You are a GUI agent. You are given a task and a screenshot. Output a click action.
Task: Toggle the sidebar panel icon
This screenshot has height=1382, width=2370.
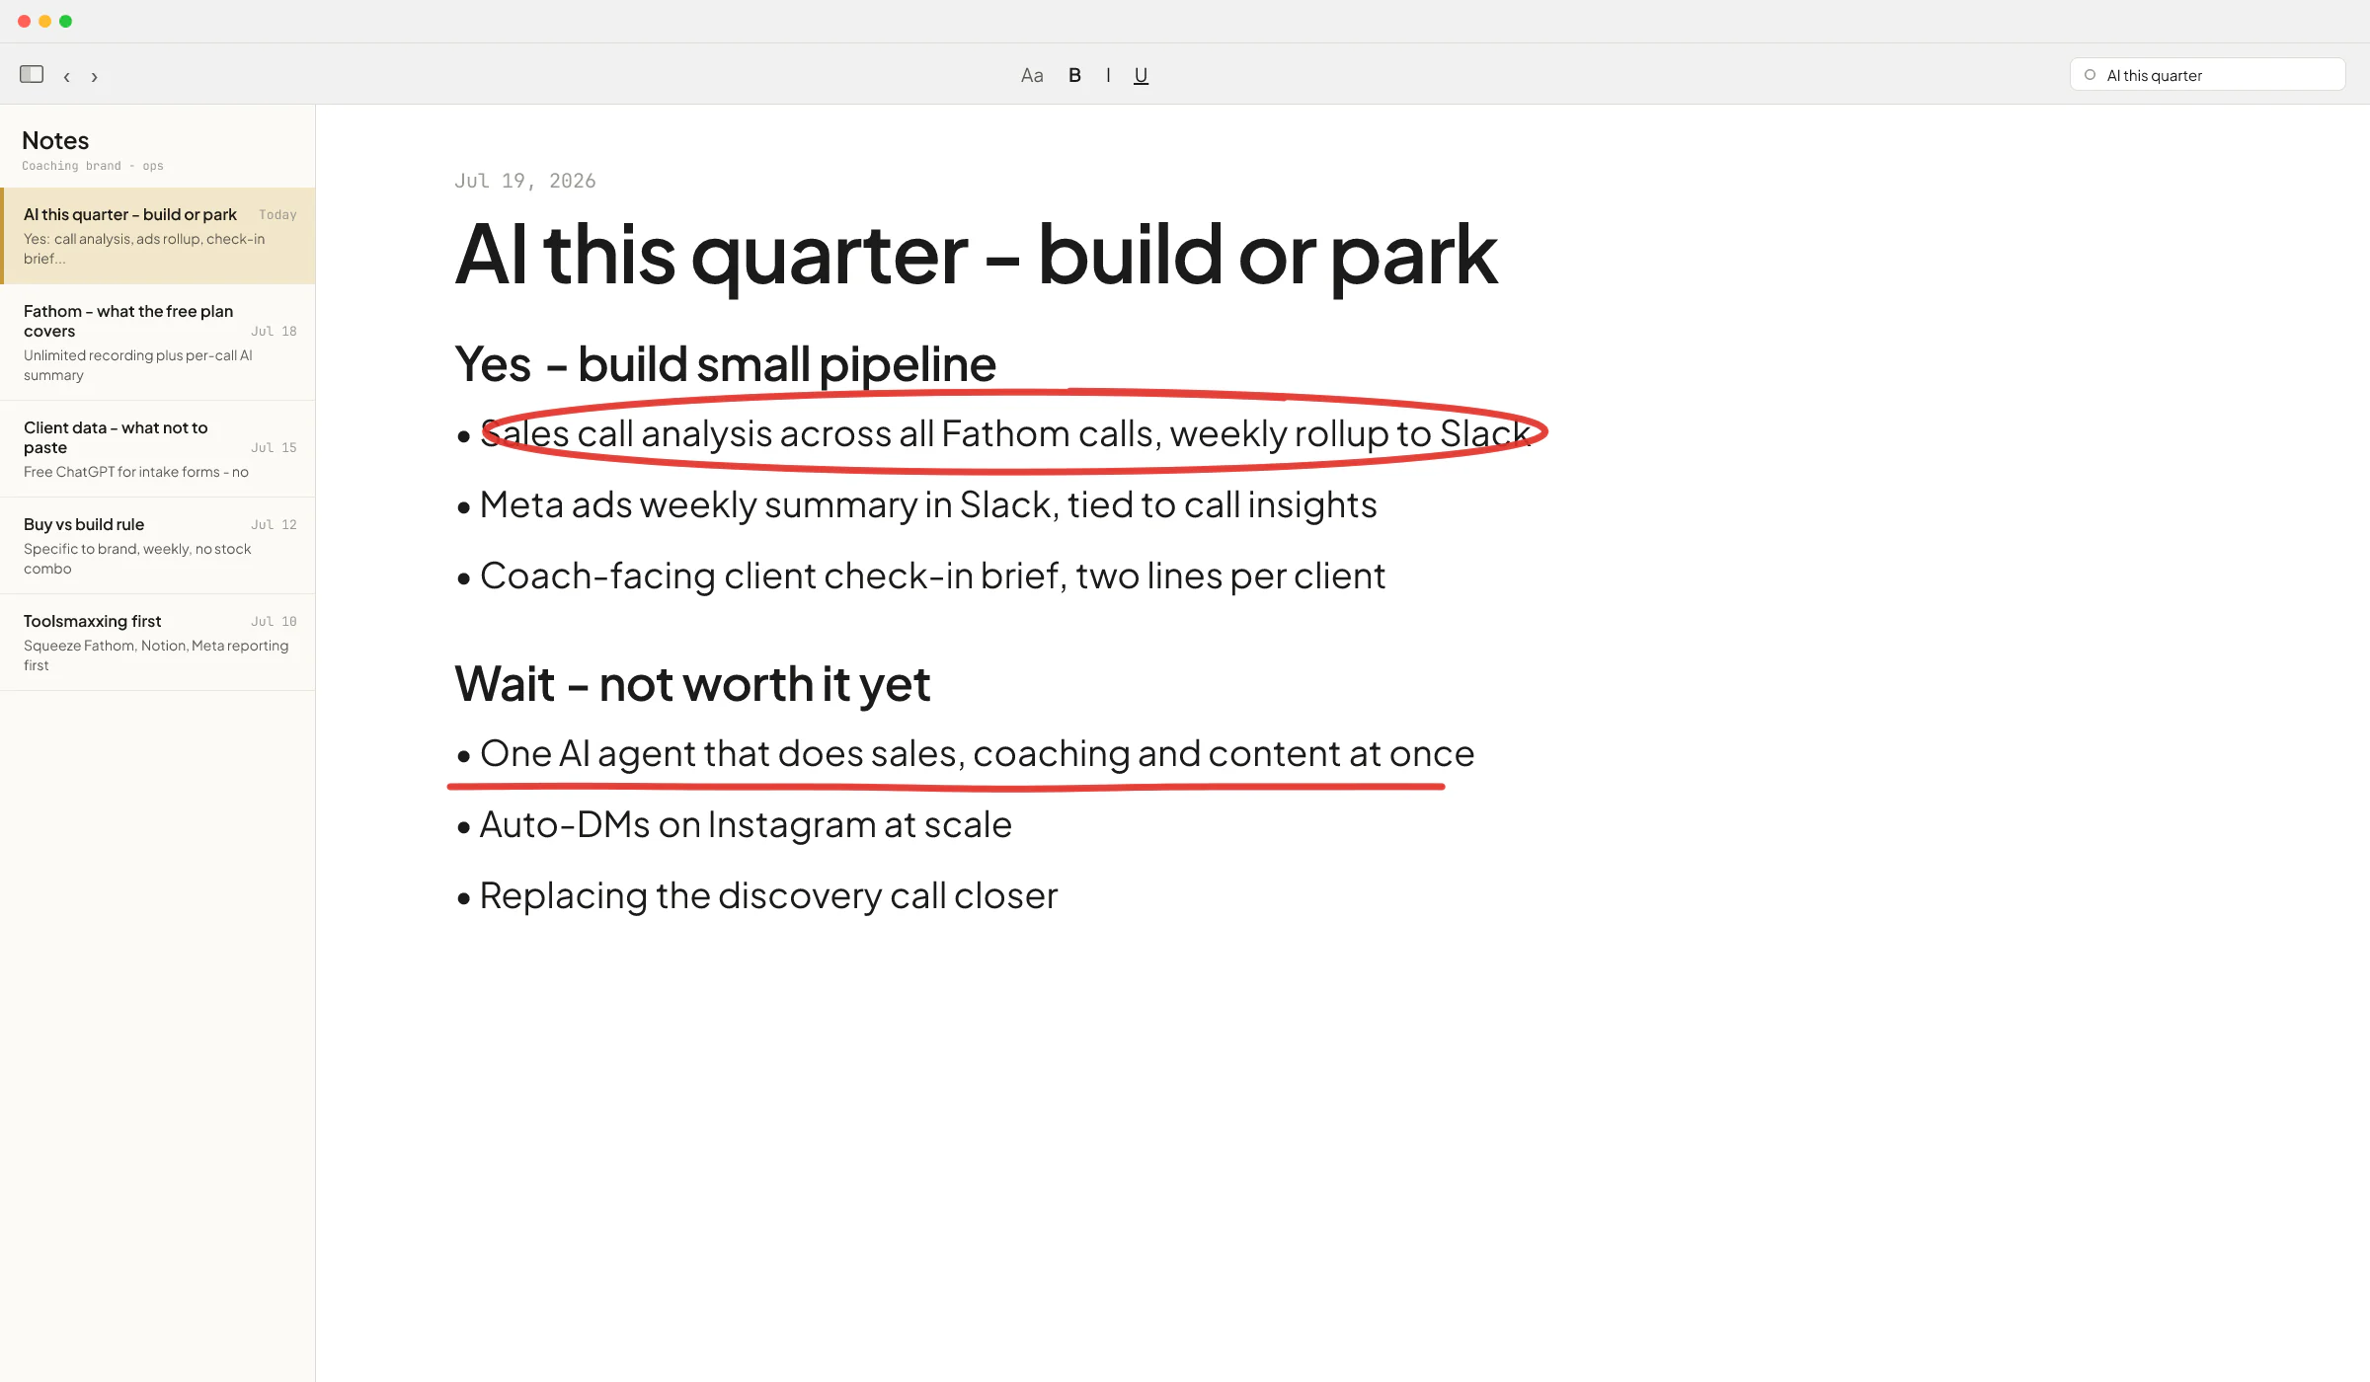[x=32, y=74]
